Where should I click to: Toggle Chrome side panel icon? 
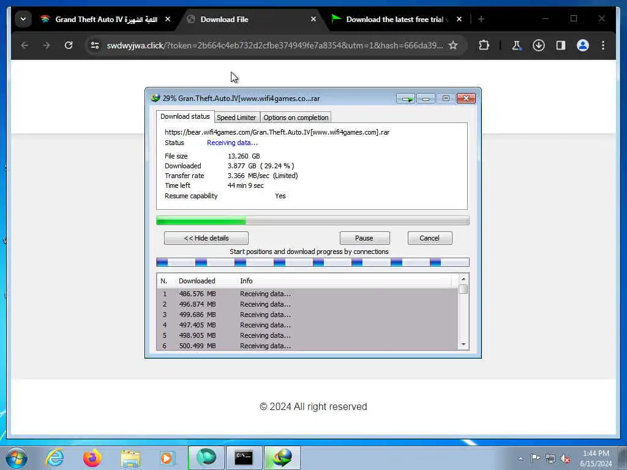pyautogui.click(x=561, y=45)
